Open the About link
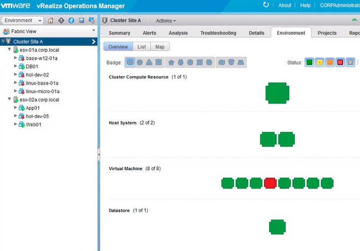 coord(285,5)
